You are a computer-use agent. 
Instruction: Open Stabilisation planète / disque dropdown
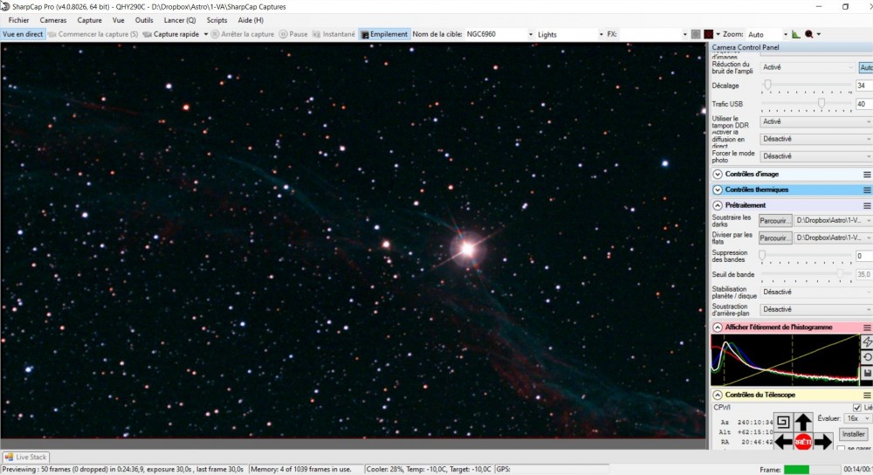pos(816,292)
